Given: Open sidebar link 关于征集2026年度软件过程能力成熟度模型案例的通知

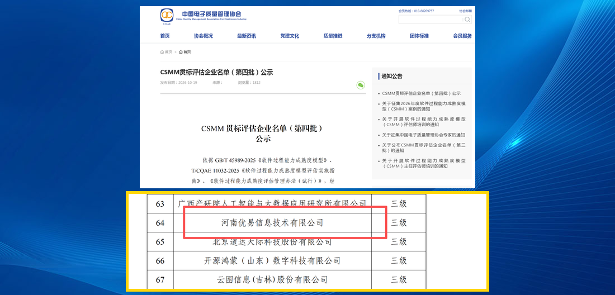Looking at the screenshot, I should [424, 106].
